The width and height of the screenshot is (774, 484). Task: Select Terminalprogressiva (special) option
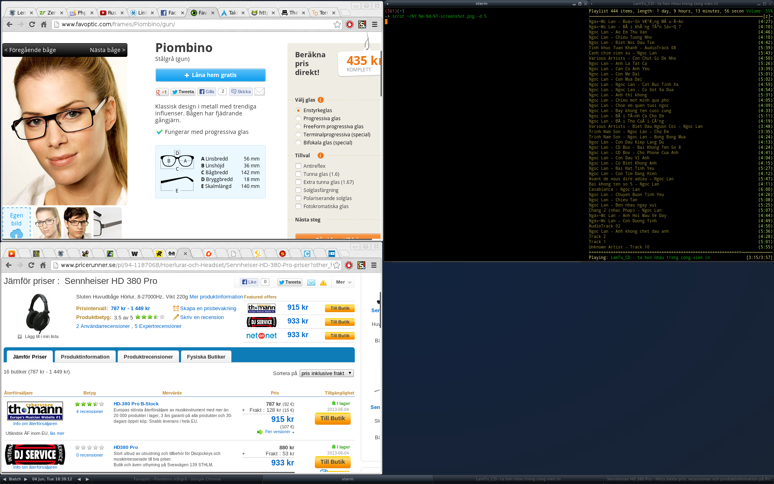click(298, 134)
